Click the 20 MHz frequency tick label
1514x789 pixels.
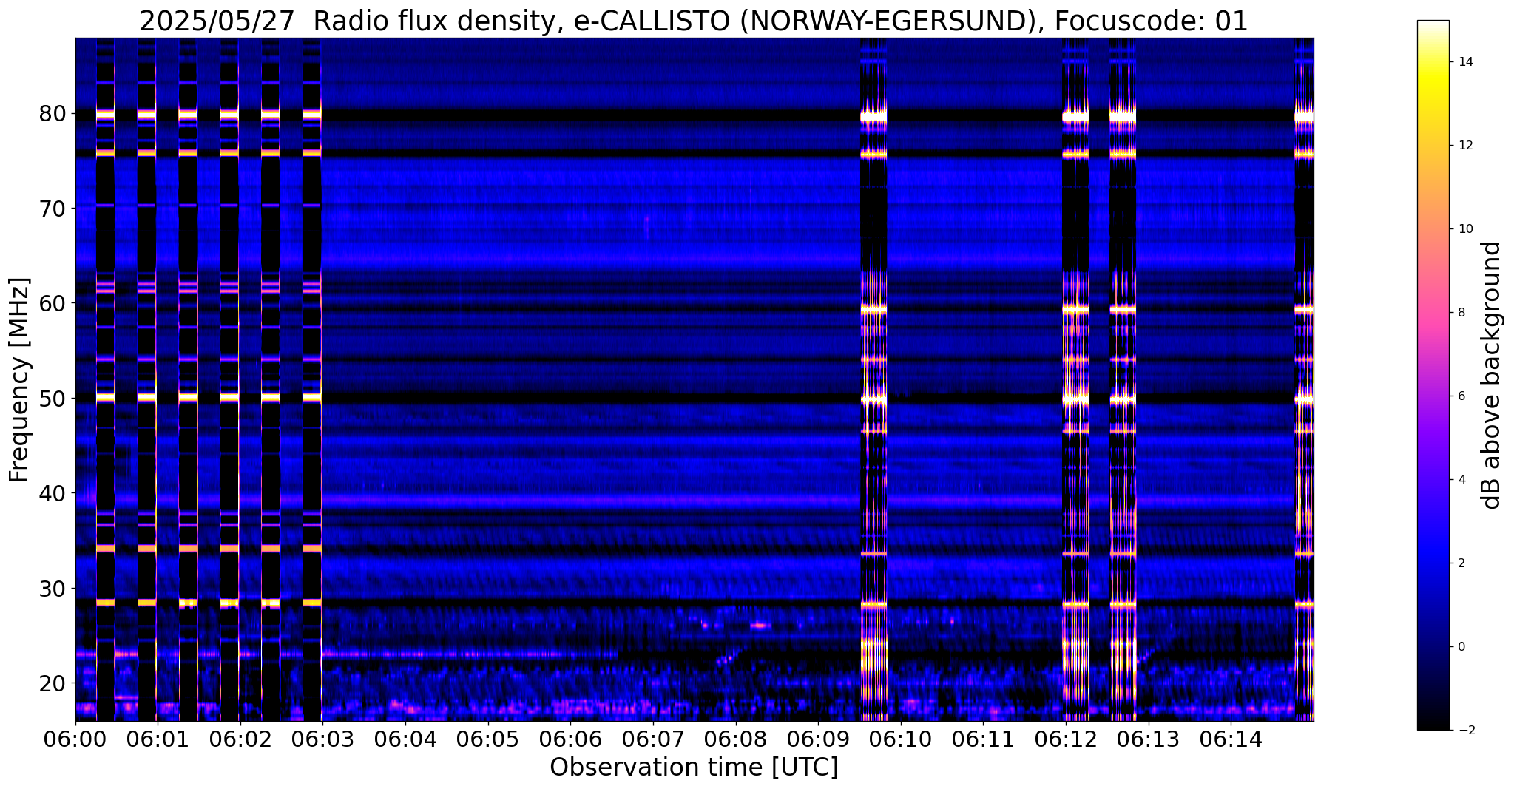[x=54, y=683]
